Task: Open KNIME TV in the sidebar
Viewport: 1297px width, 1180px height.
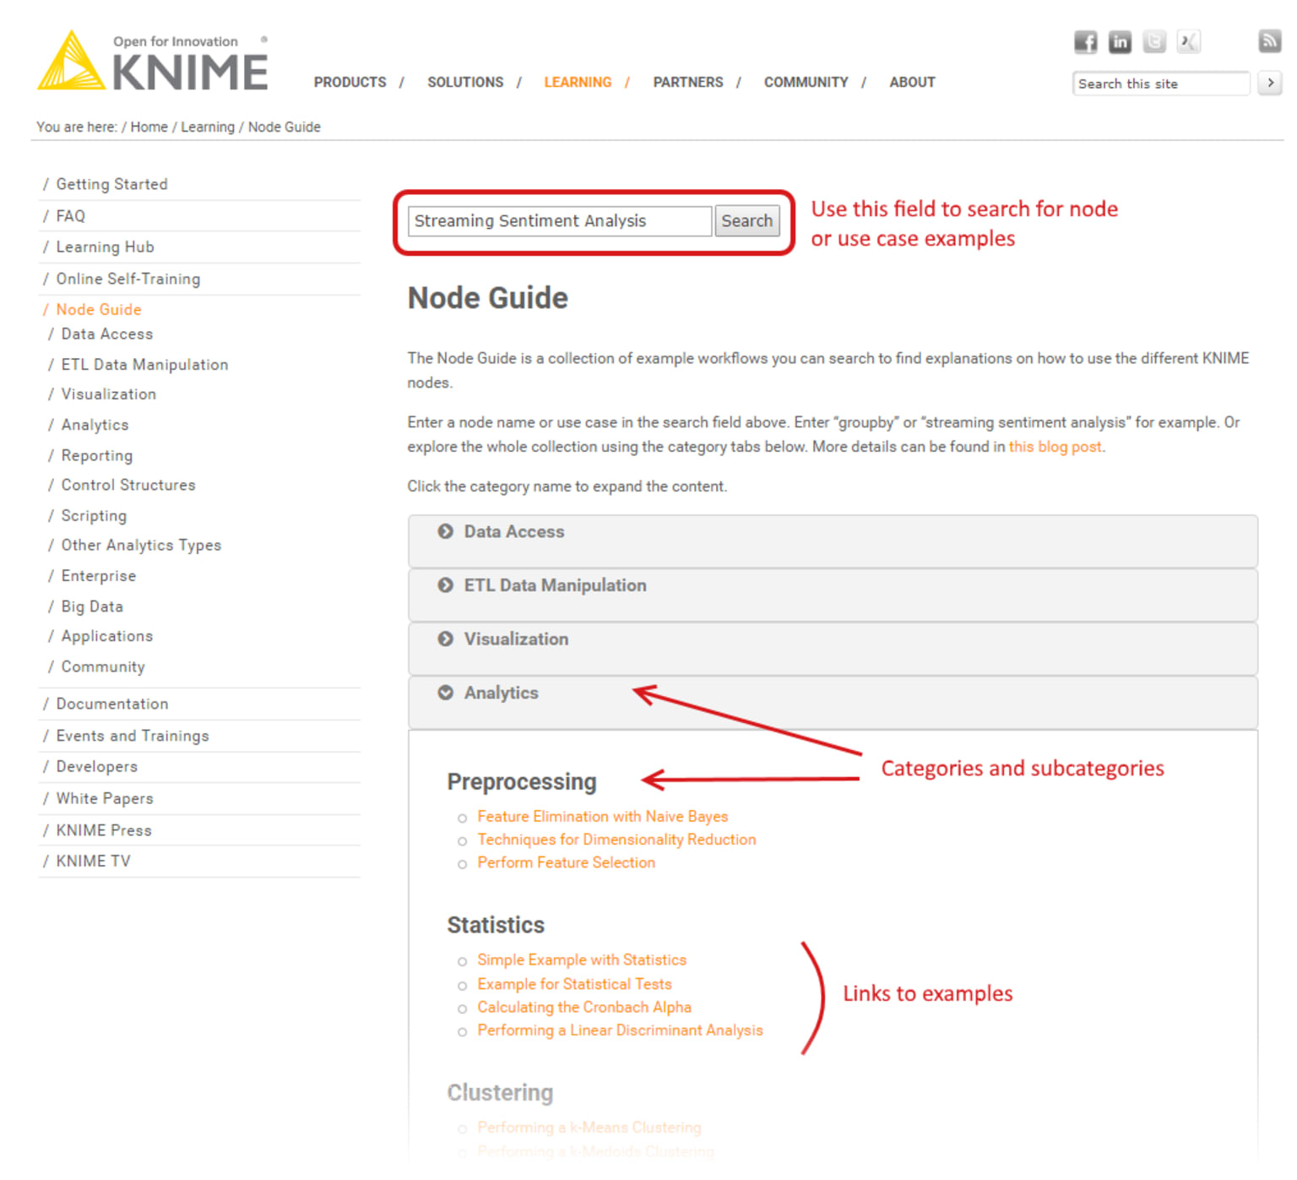Action: [93, 862]
